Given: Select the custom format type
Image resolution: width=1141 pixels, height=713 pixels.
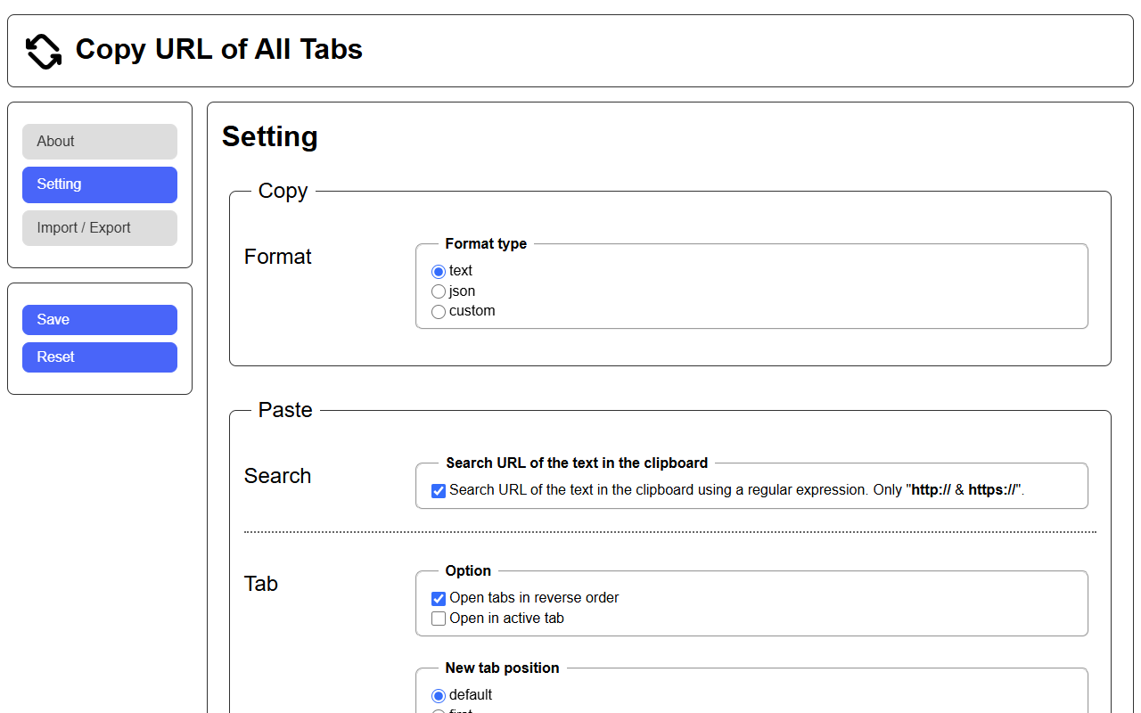Looking at the screenshot, I should (x=439, y=311).
